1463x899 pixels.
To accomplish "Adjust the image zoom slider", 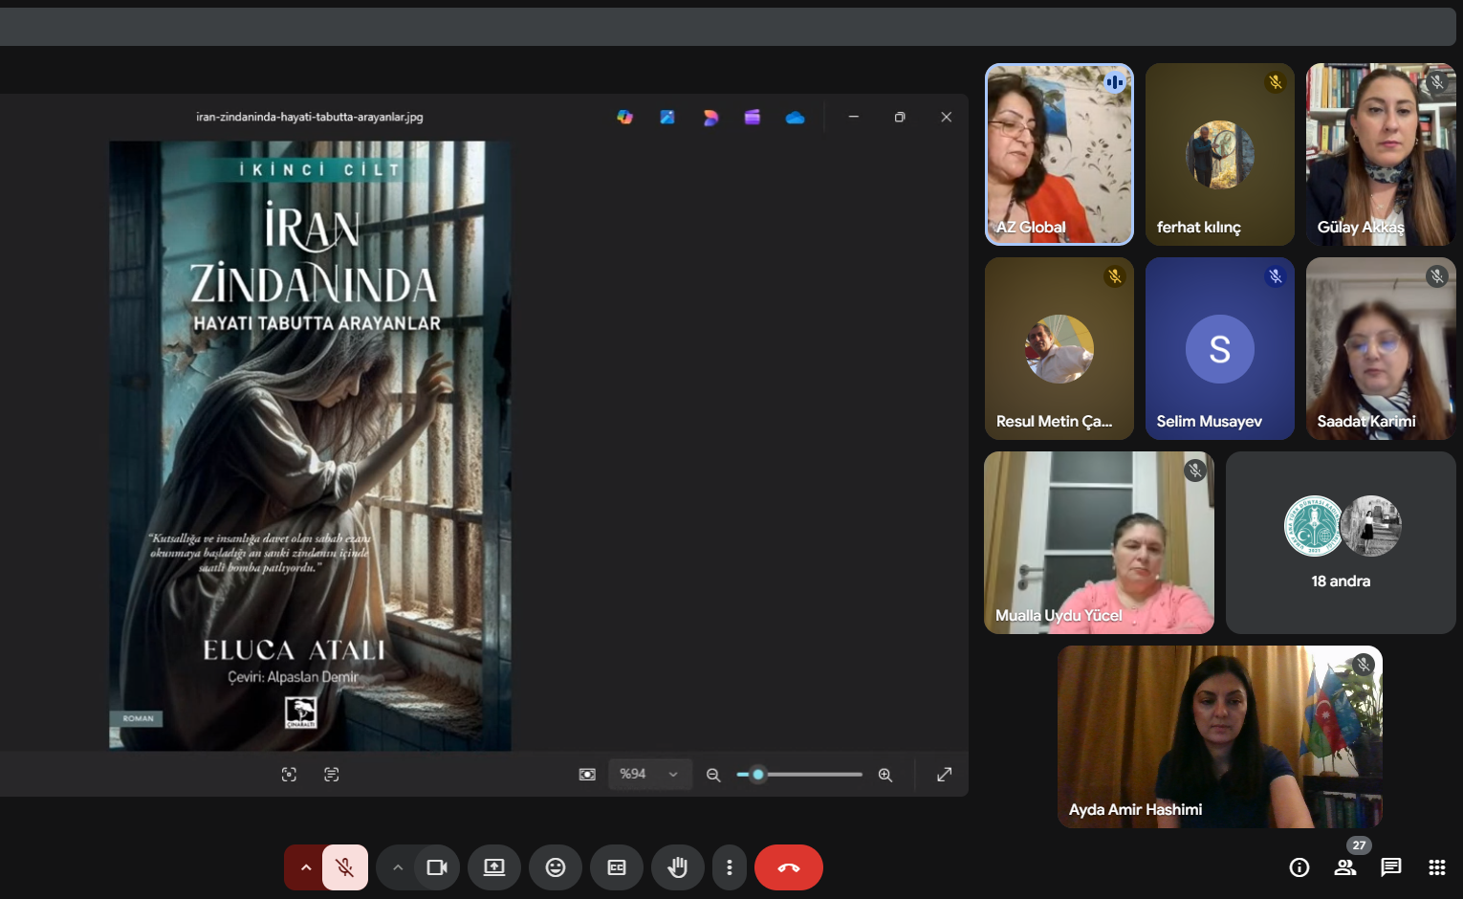I will (x=758, y=775).
